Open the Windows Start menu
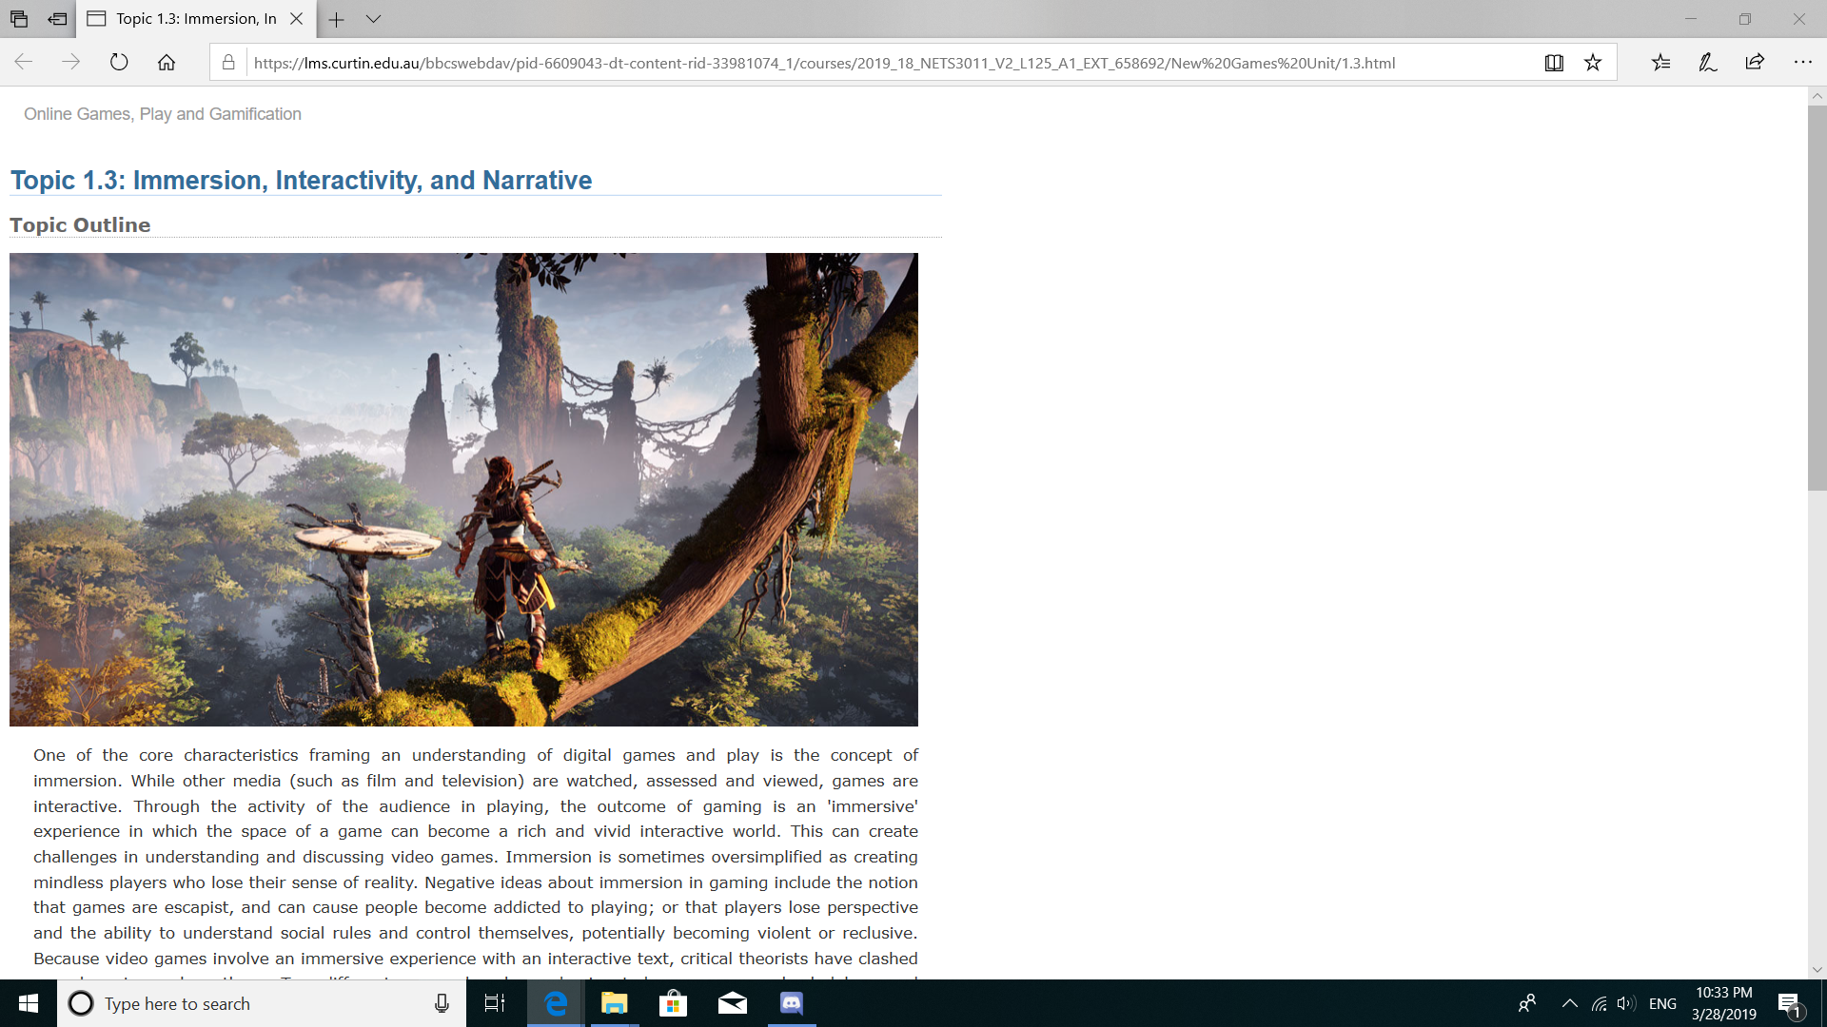Image resolution: width=1827 pixels, height=1027 pixels. (29, 1003)
